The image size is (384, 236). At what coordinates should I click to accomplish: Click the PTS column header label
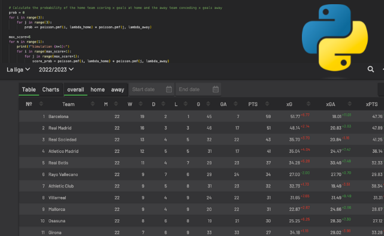click(x=253, y=104)
